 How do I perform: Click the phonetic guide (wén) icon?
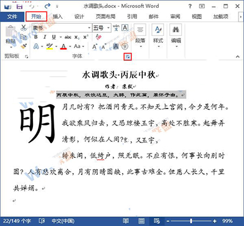117,28
